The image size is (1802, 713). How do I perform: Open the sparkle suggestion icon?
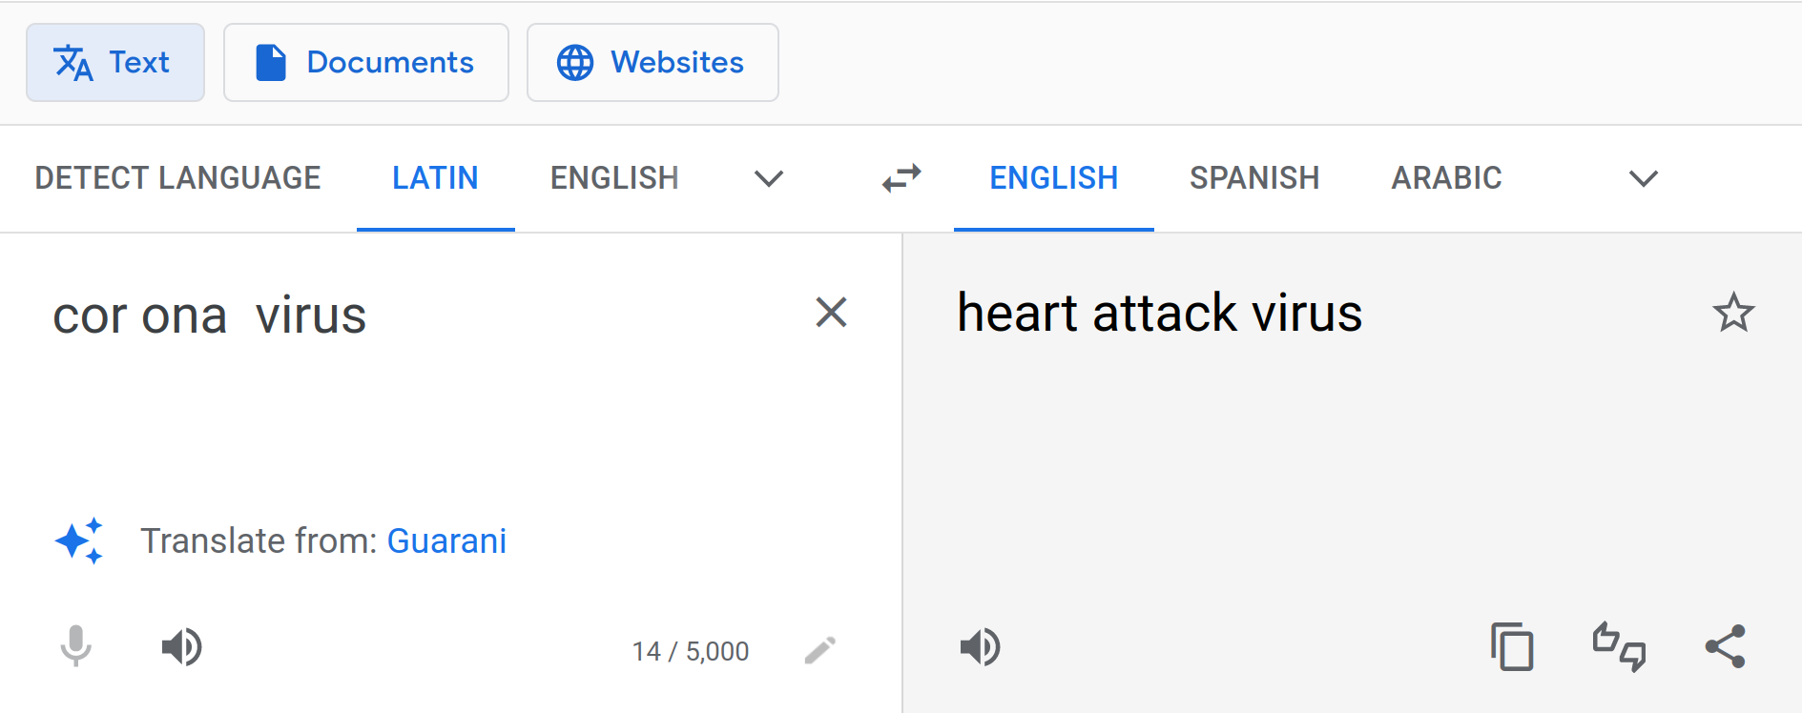tap(80, 540)
